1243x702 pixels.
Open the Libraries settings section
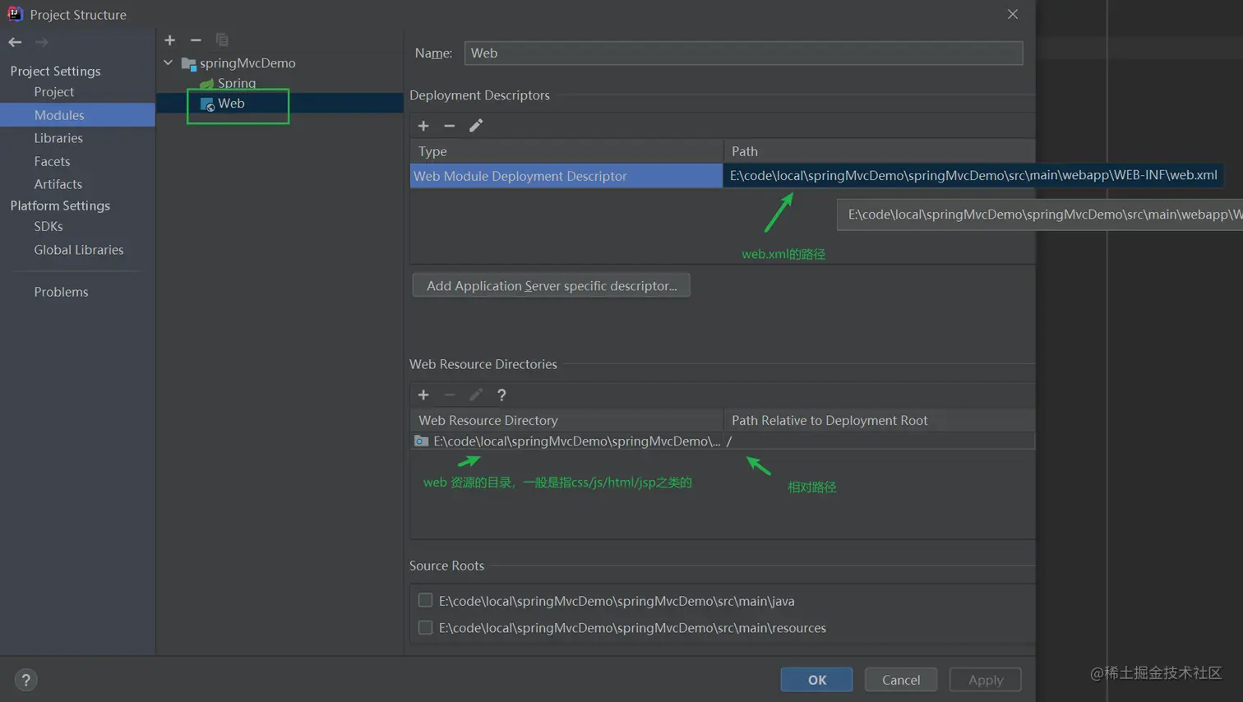pyautogui.click(x=58, y=138)
